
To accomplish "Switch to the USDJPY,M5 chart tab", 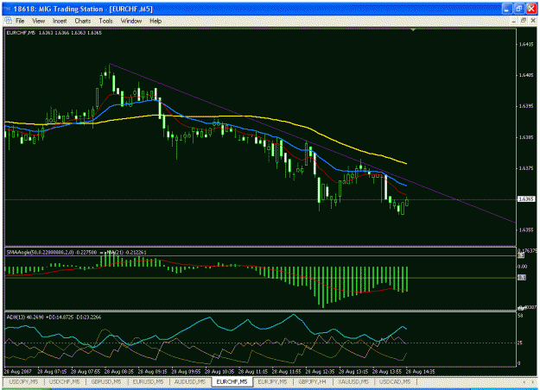I will point(23,381).
